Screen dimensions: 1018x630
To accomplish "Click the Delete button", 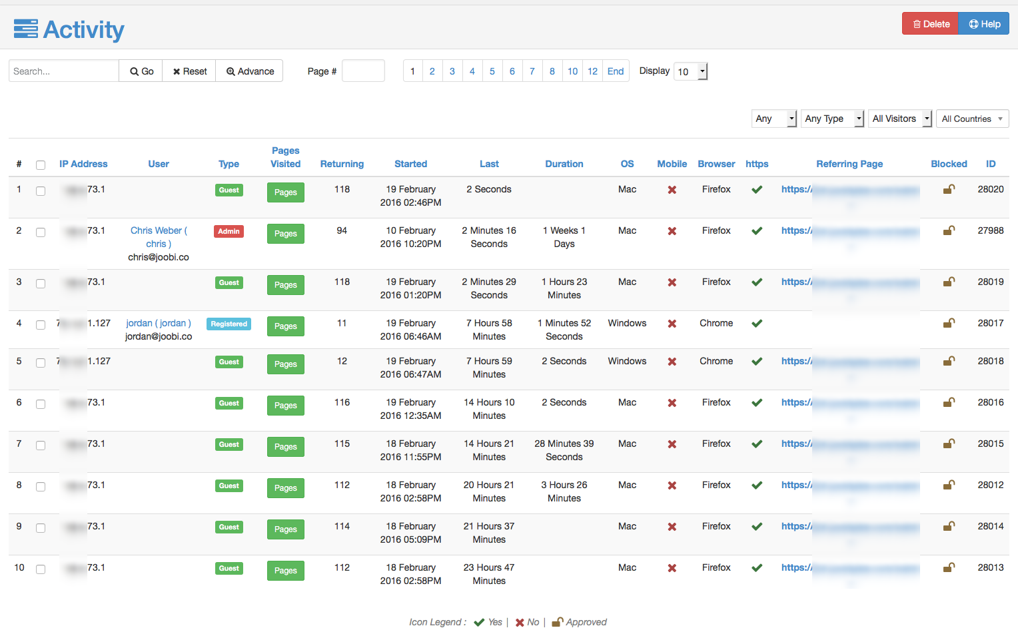I will click(930, 24).
